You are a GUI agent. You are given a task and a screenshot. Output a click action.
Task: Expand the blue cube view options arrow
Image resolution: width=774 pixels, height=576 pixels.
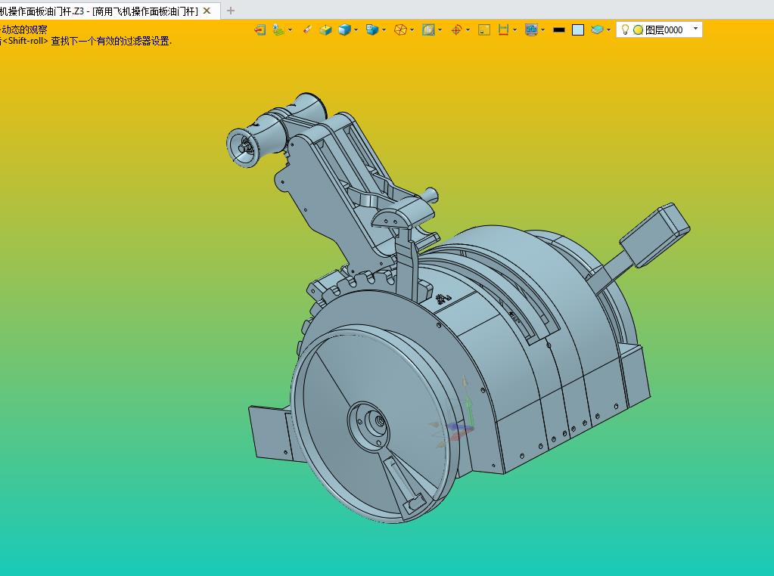356,30
